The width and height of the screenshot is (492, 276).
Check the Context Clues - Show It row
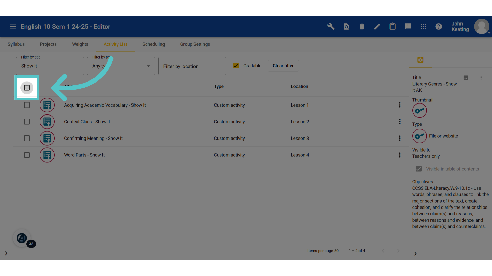click(27, 122)
